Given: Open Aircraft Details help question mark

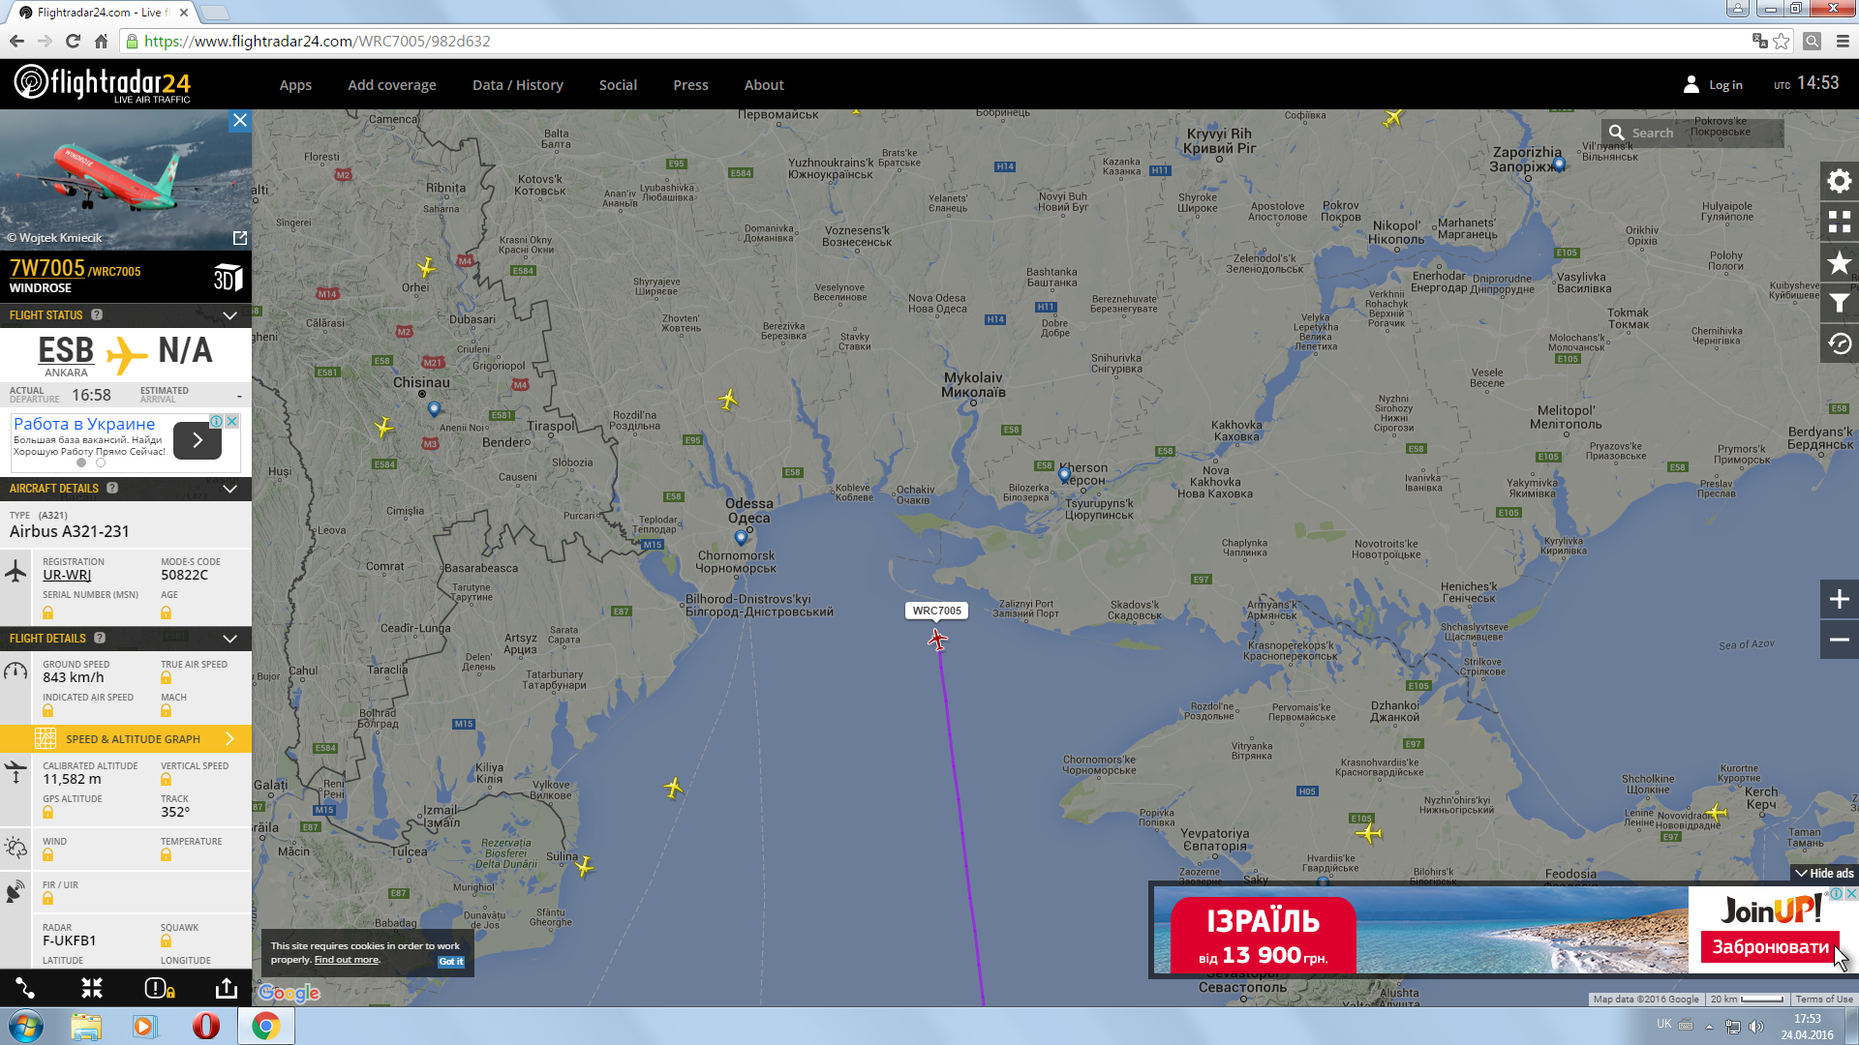Looking at the screenshot, I should coord(112,488).
